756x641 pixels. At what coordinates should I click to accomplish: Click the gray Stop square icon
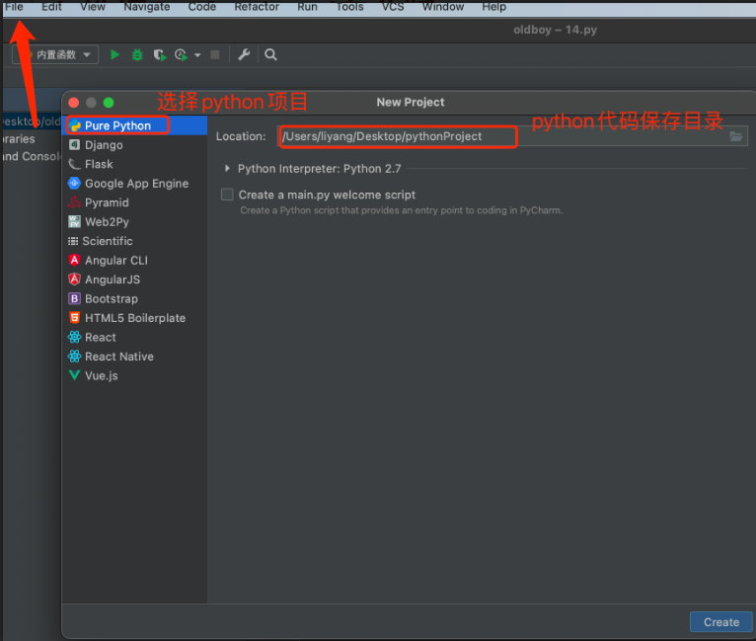pyautogui.click(x=215, y=54)
